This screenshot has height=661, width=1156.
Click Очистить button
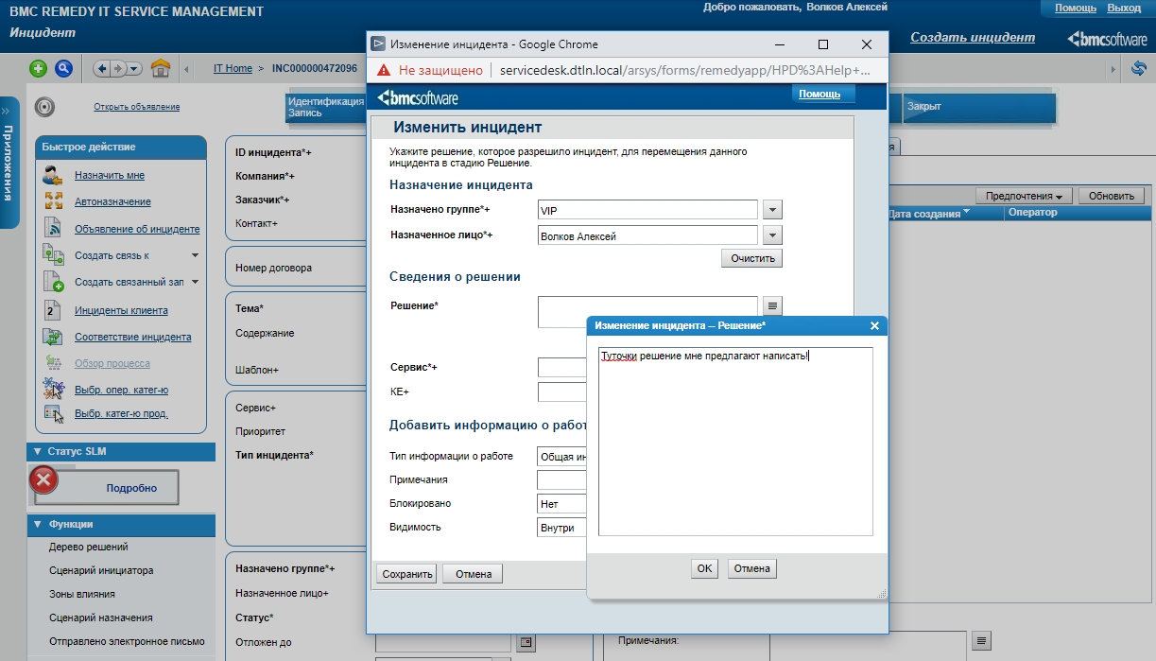(x=751, y=258)
